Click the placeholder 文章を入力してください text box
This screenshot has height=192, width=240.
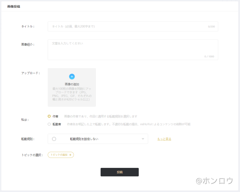pos(133,49)
